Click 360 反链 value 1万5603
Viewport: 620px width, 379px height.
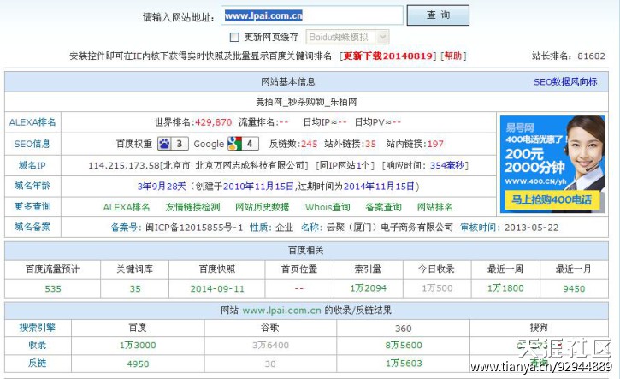pyautogui.click(x=404, y=364)
